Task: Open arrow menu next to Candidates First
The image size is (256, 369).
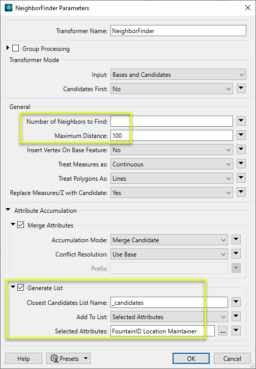Action: 241,89
